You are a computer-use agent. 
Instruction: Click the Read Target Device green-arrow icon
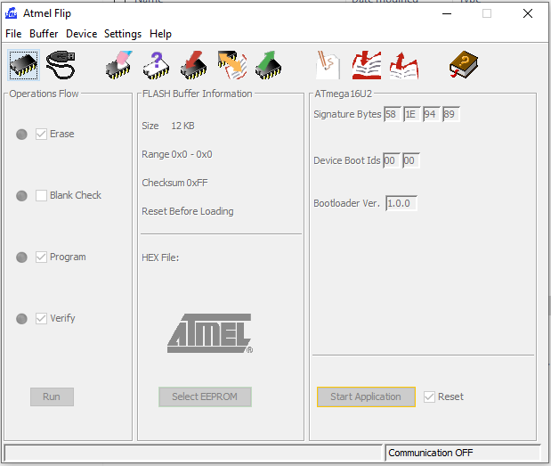coord(269,65)
